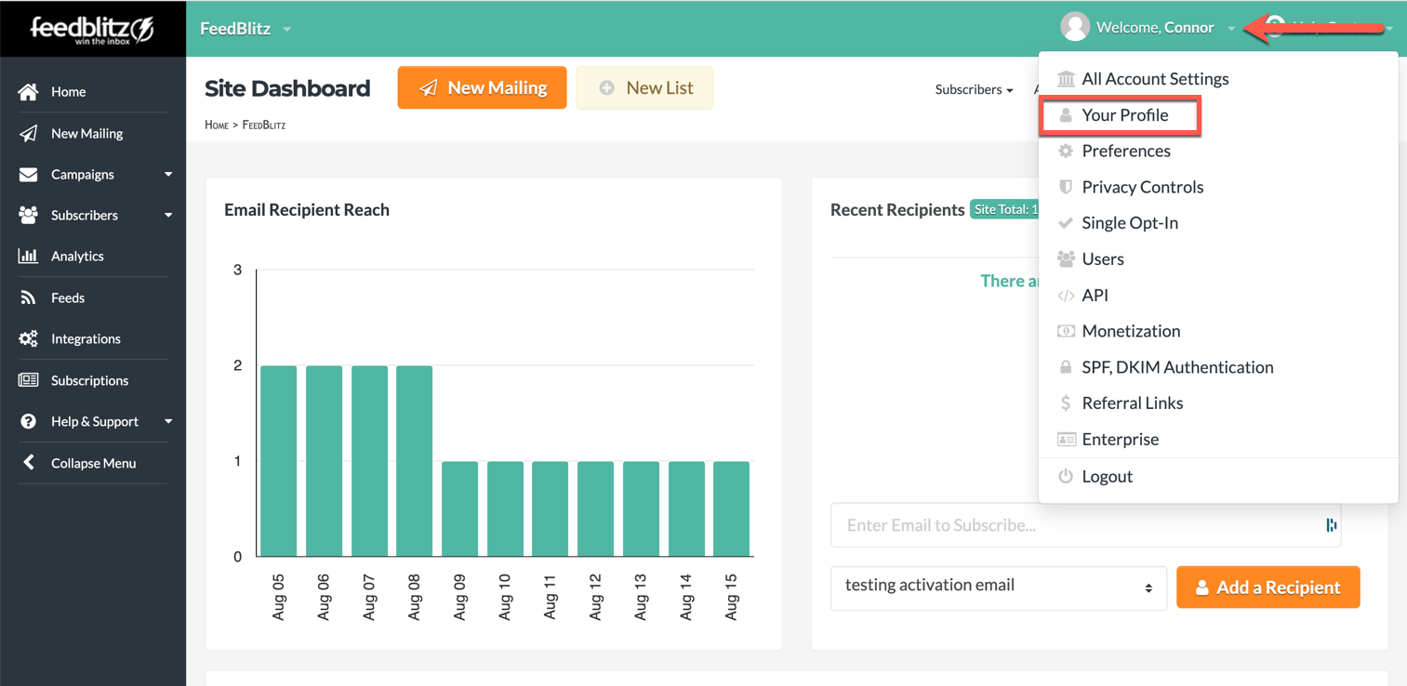Click the Campaigns envelope icon

tap(29, 175)
